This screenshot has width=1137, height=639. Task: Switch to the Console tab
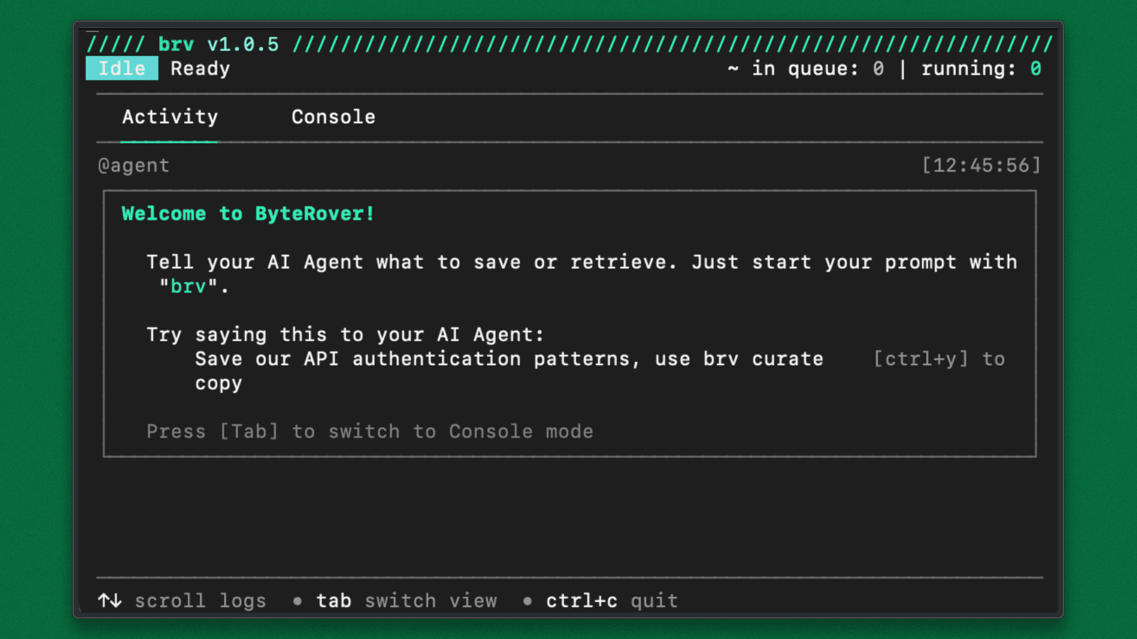(x=333, y=117)
